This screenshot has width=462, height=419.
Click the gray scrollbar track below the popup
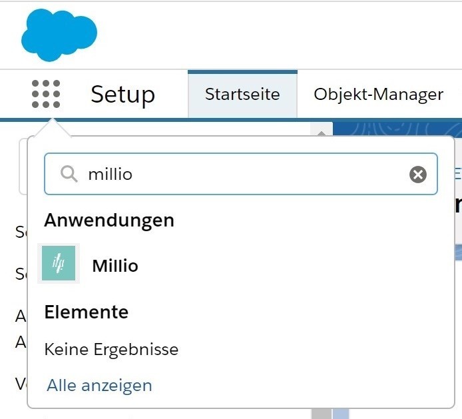322,414
